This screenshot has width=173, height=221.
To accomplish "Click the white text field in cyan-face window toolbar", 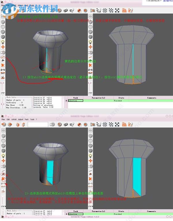I will tap(38, 124).
